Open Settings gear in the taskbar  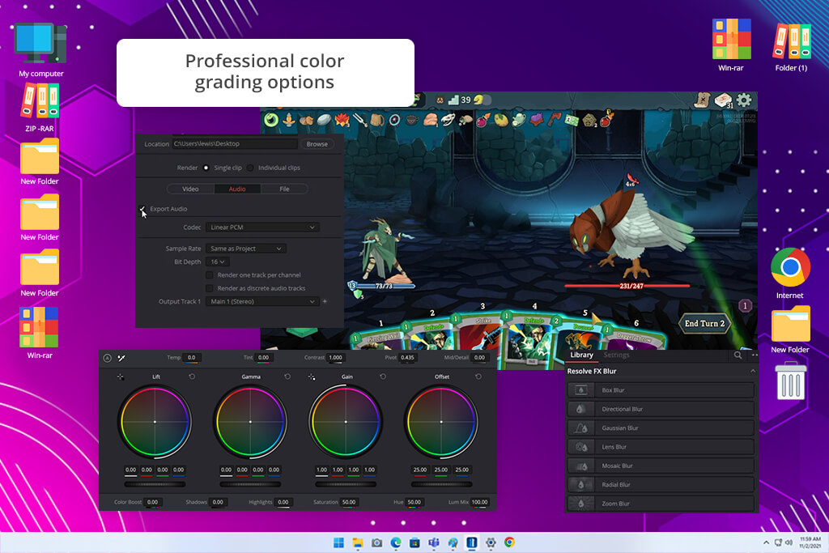point(491,542)
